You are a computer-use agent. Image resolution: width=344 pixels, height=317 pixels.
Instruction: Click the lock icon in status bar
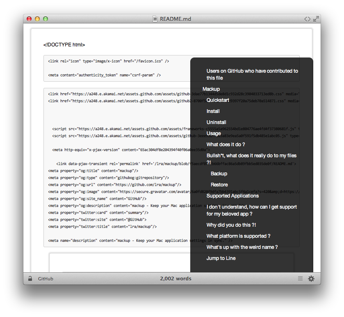30,279
